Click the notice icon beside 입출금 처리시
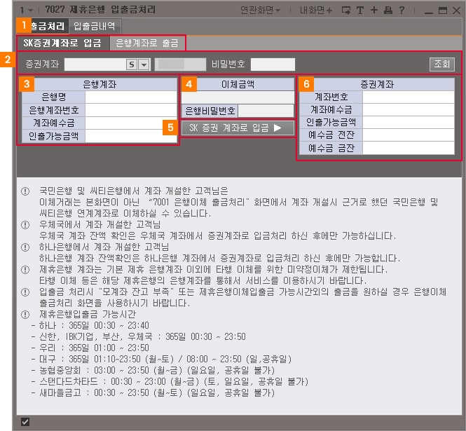This screenshot has width=466, height=431. point(25,292)
